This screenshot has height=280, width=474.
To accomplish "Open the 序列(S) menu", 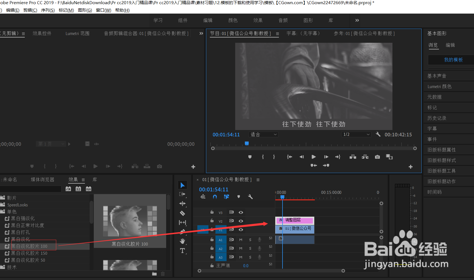I will pos(48,10).
